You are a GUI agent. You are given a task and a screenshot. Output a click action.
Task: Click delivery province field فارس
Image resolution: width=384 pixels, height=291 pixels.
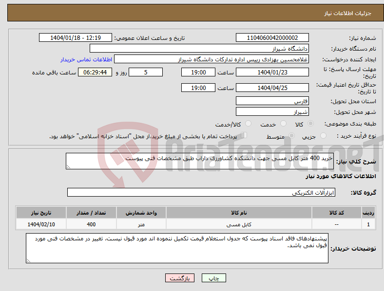coord(272,101)
